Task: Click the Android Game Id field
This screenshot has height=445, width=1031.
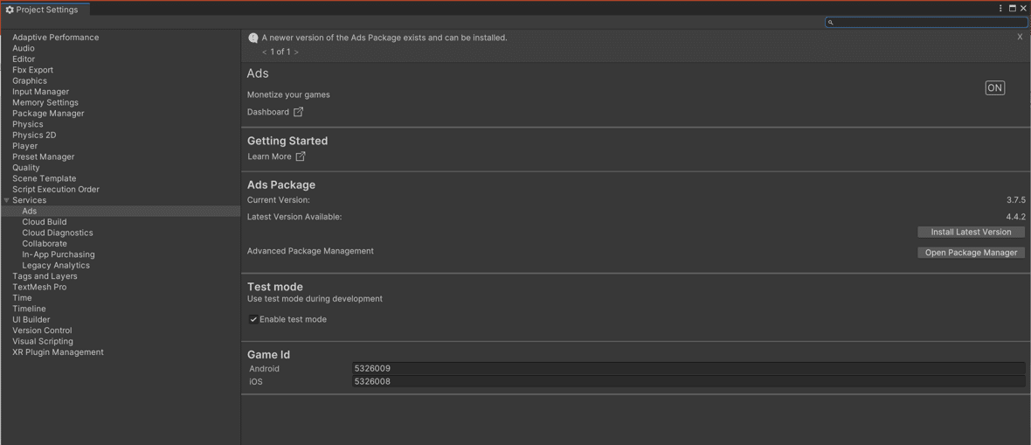Action: pos(688,369)
